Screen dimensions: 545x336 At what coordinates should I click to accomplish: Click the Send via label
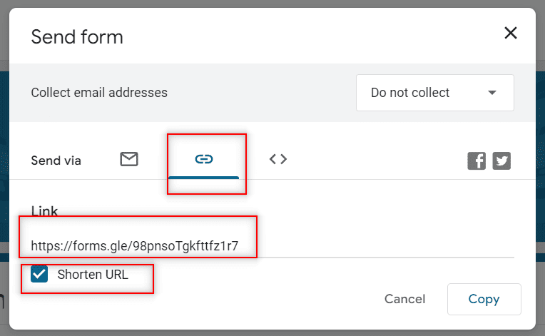coord(56,161)
